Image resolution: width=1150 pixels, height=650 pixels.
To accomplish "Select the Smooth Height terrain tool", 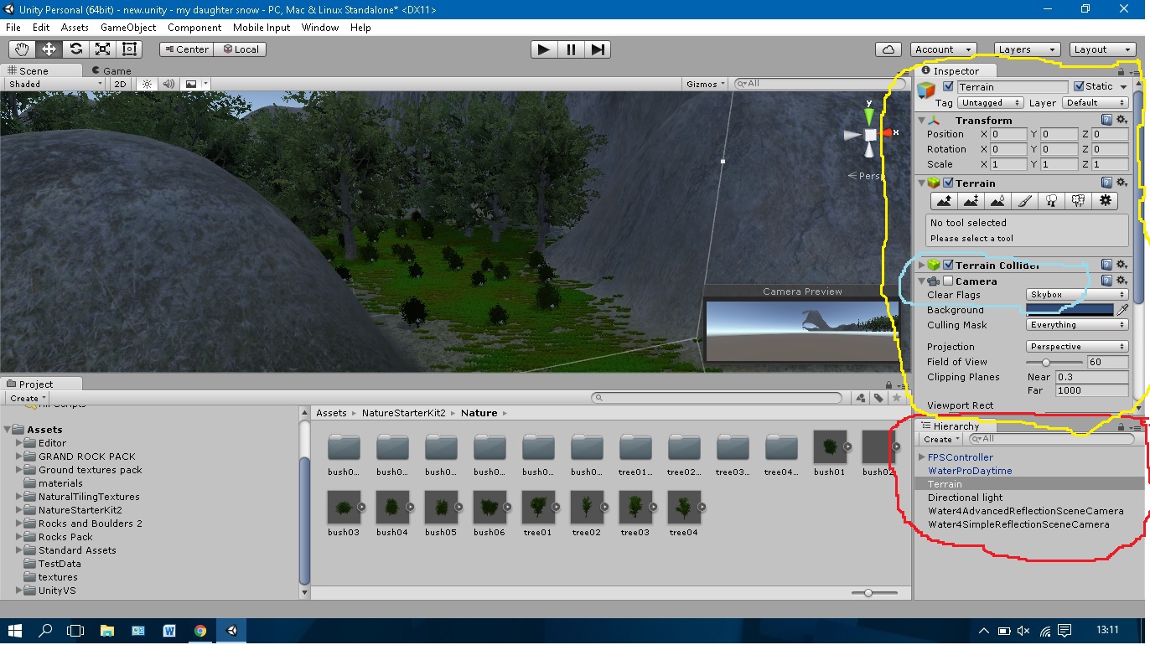I will pos(997,201).
